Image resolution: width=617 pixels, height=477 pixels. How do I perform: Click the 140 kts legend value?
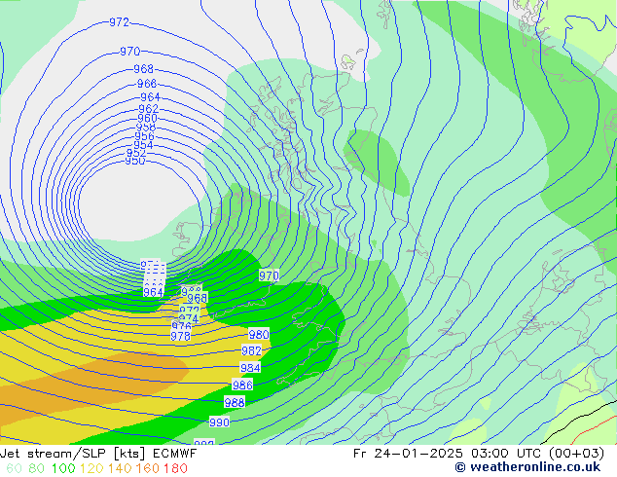pyautogui.click(x=120, y=468)
